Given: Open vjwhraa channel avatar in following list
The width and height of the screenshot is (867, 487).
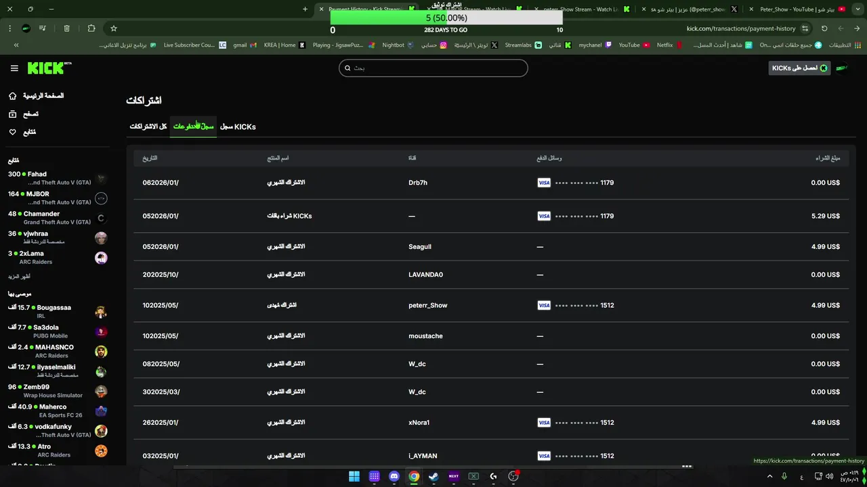Looking at the screenshot, I should pos(101,238).
